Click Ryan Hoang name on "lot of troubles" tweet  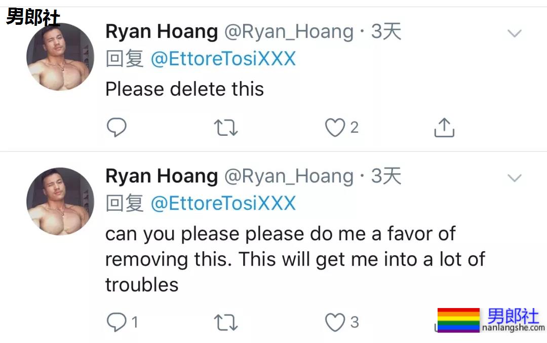[x=162, y=176]
